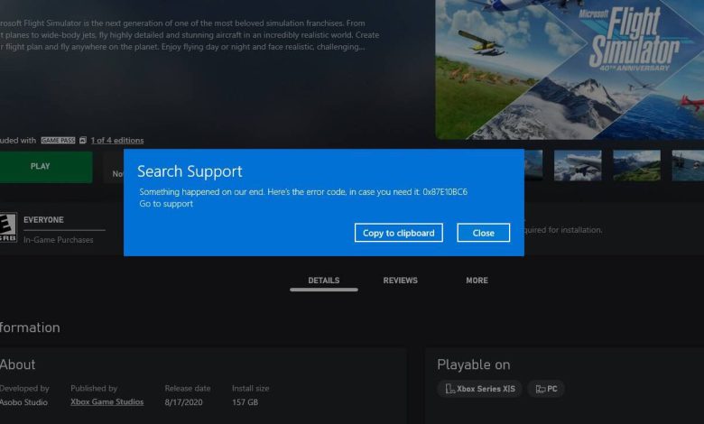Image resolution: width=704 pixels, height=424 pixels.
Task: Click the console icon in Xbox Series chip
Action: 449,389
